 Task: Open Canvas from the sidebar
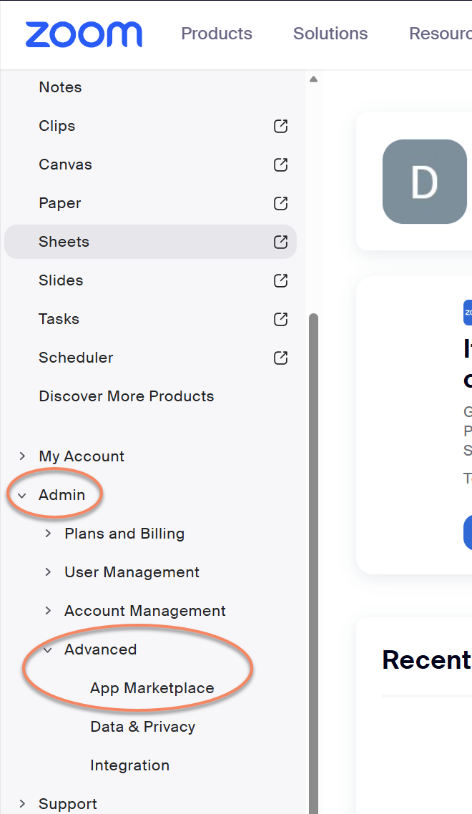(x=65, y=165)
